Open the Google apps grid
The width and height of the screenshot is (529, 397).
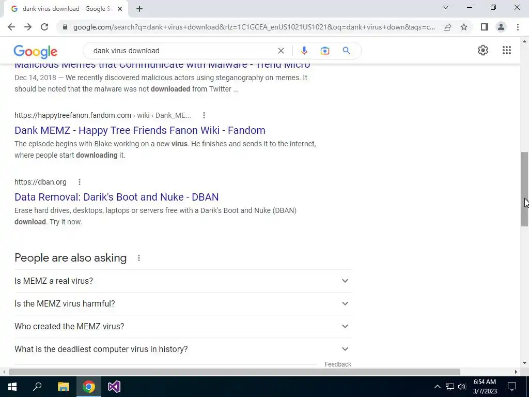tap(506, 50)
